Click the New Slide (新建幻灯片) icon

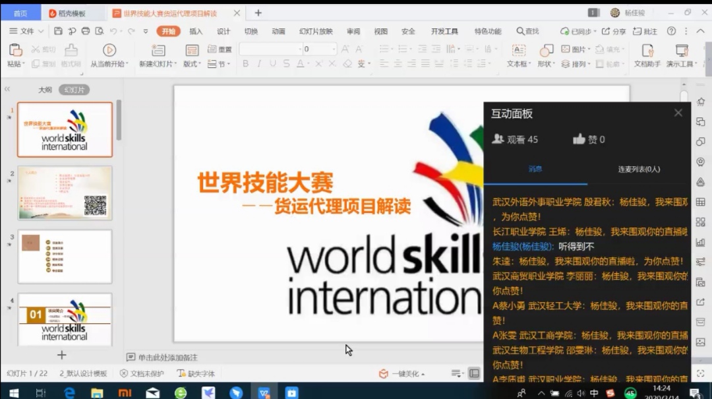pos(158,51)
